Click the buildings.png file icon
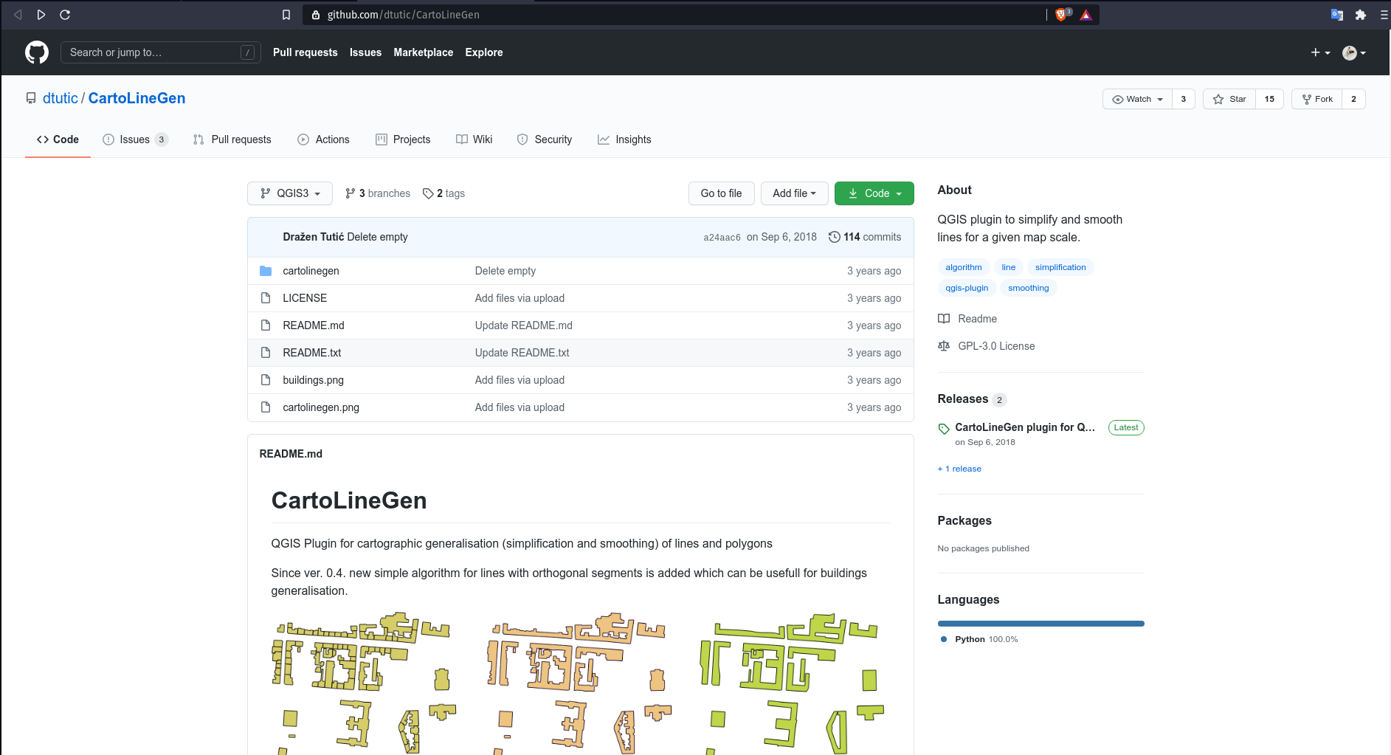The width and height of the screenshot is (1391, 755). coord(266,380)
